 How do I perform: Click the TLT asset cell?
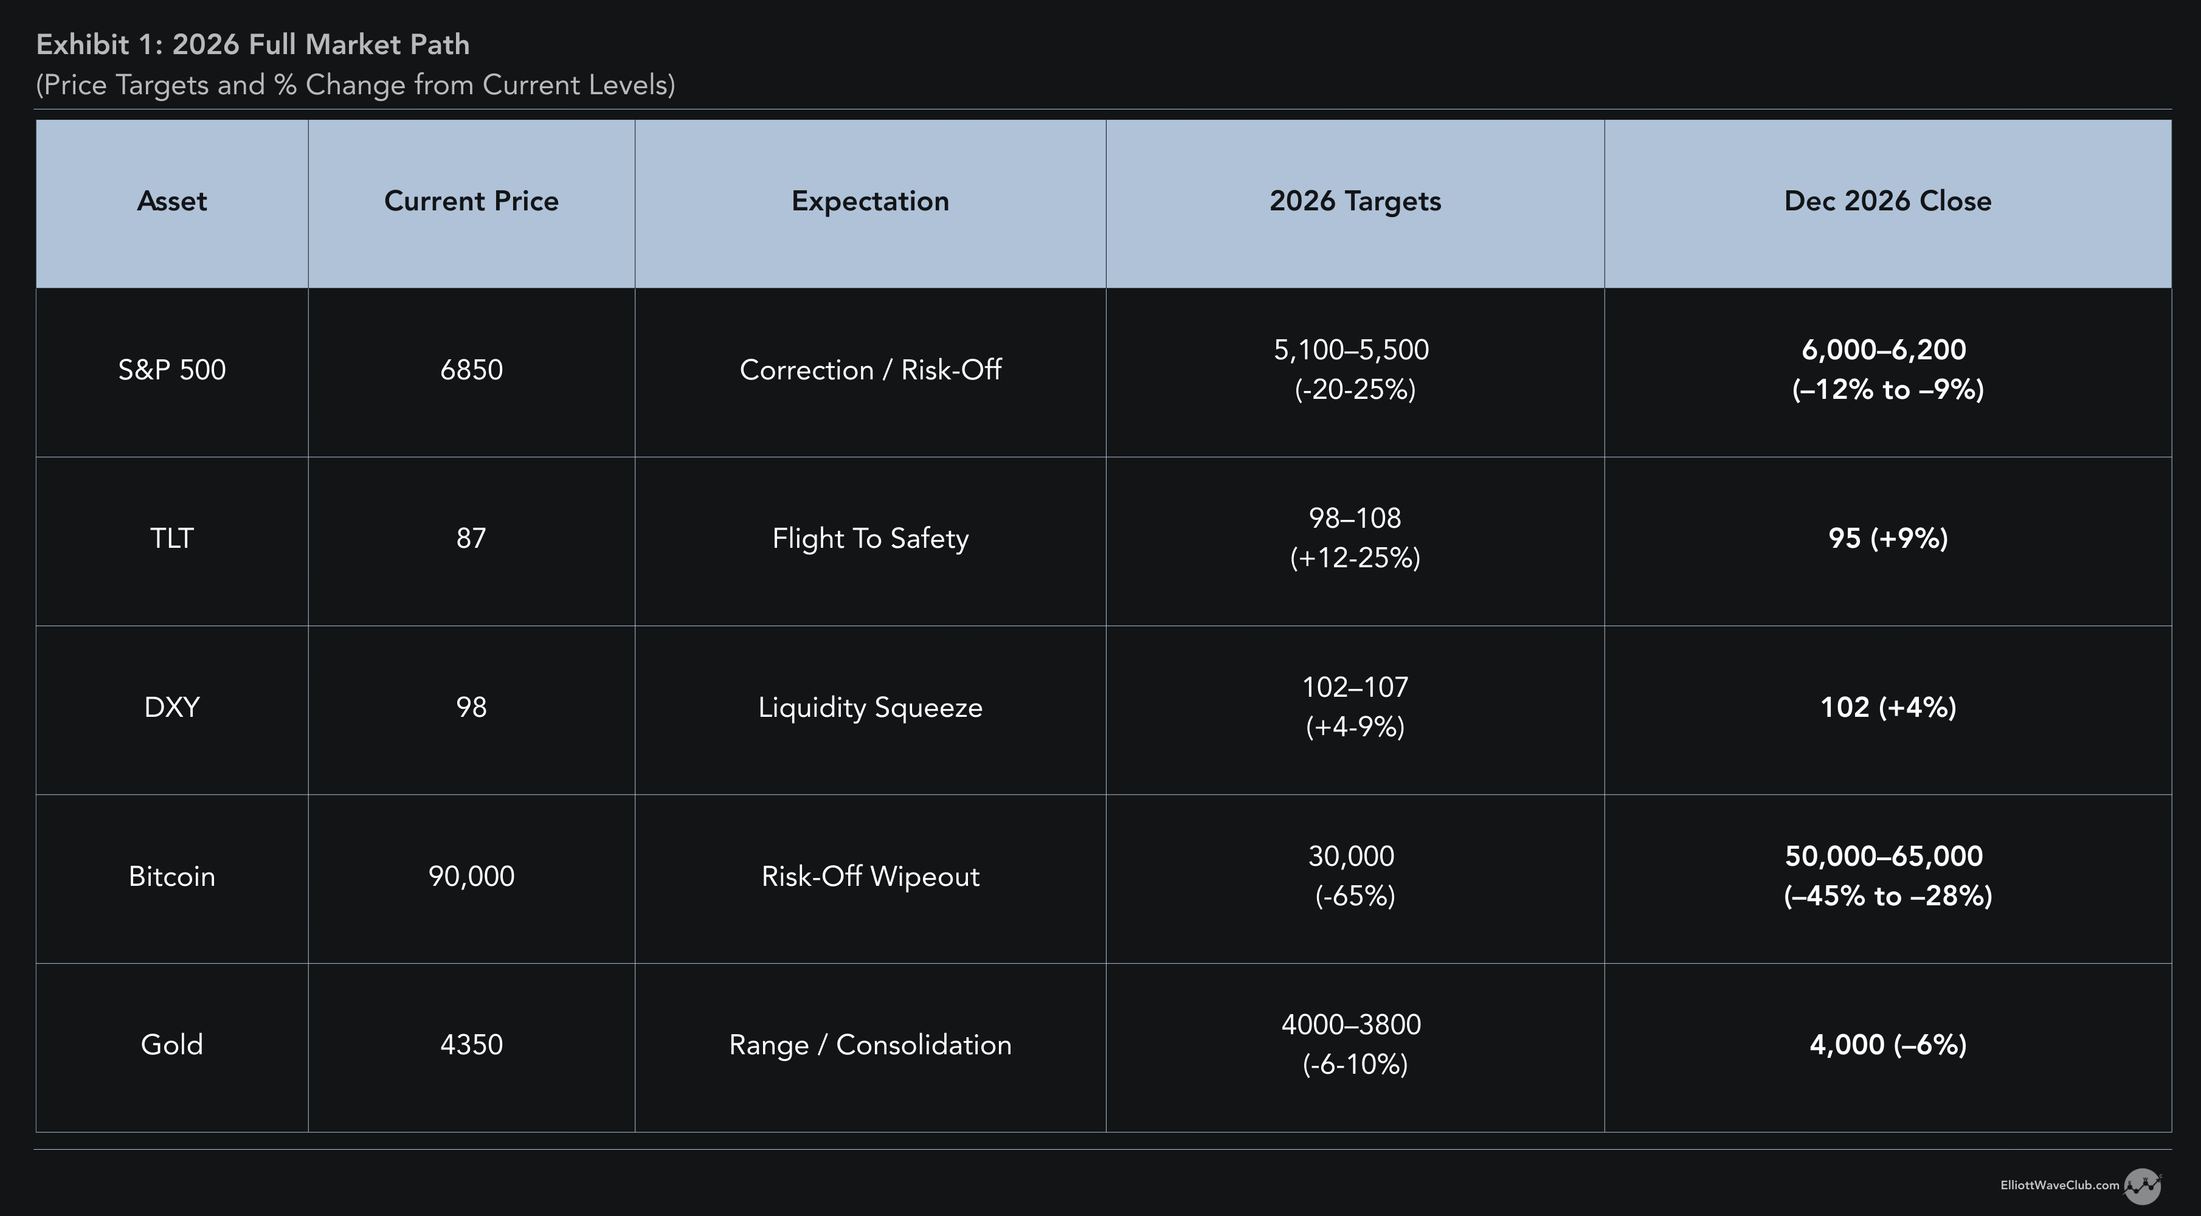click(x=171, y=538)
